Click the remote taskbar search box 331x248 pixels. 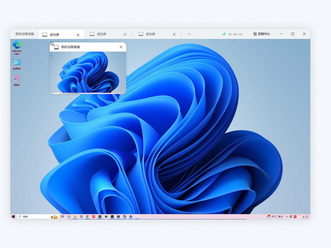coord(38,217)
